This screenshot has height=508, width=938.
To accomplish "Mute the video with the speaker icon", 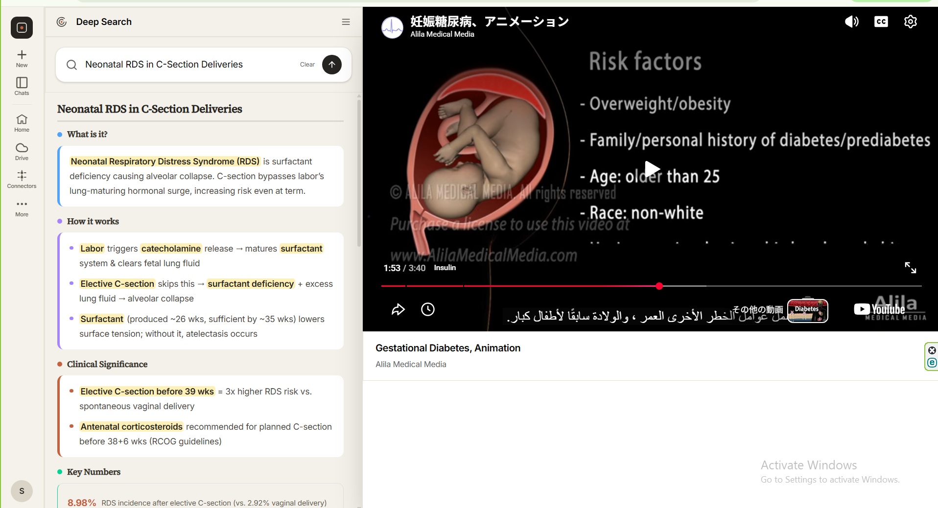I will point(852,22).
